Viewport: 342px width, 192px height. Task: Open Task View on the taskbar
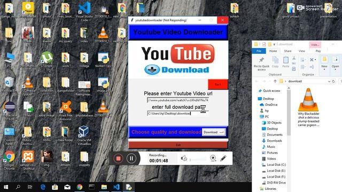click(x=30, y=187)
